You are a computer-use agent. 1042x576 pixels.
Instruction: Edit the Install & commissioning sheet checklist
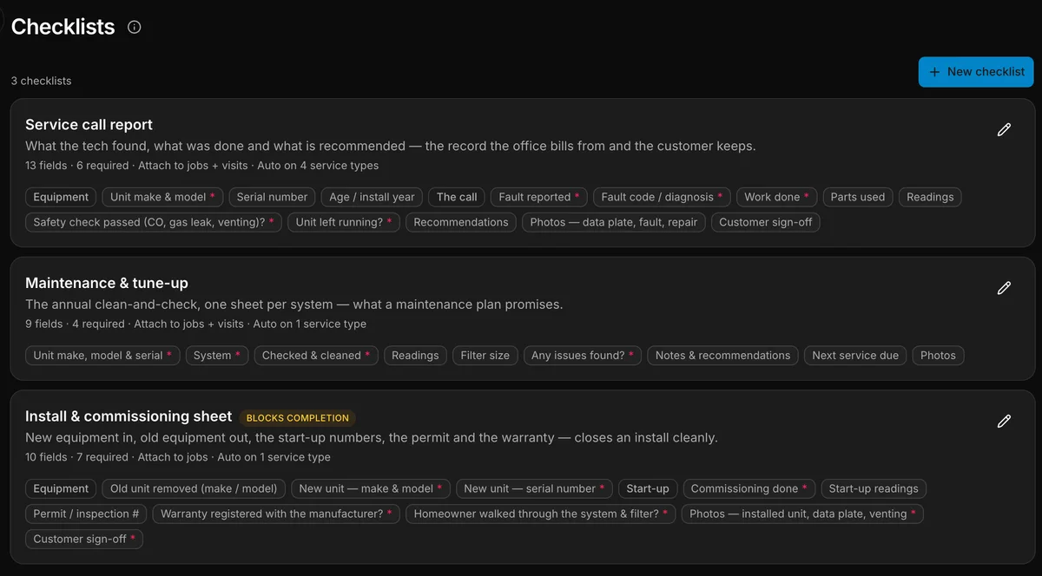(x=1004, y=422)
